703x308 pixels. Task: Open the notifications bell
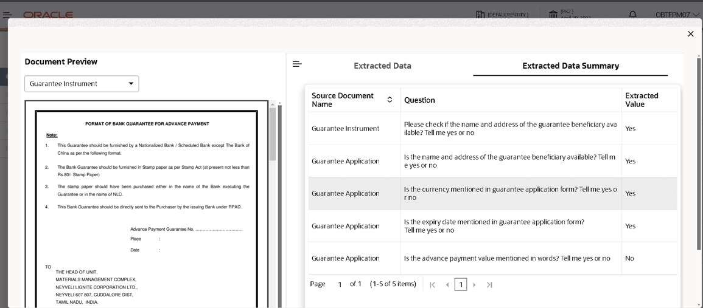pyautogui.click(x=632, y=15)
